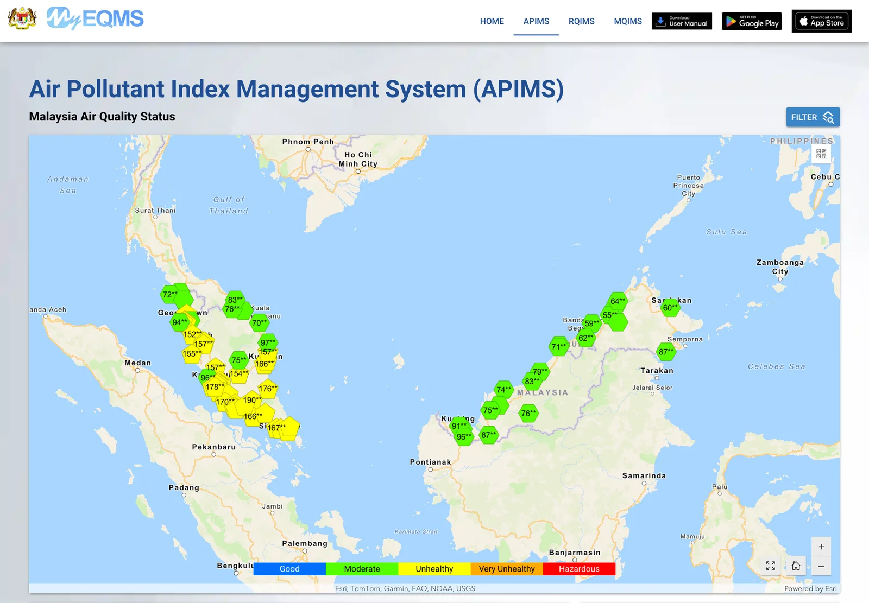
Task: Click the orange Very Unhealthy legend swatch
Action: click(507, 569)
